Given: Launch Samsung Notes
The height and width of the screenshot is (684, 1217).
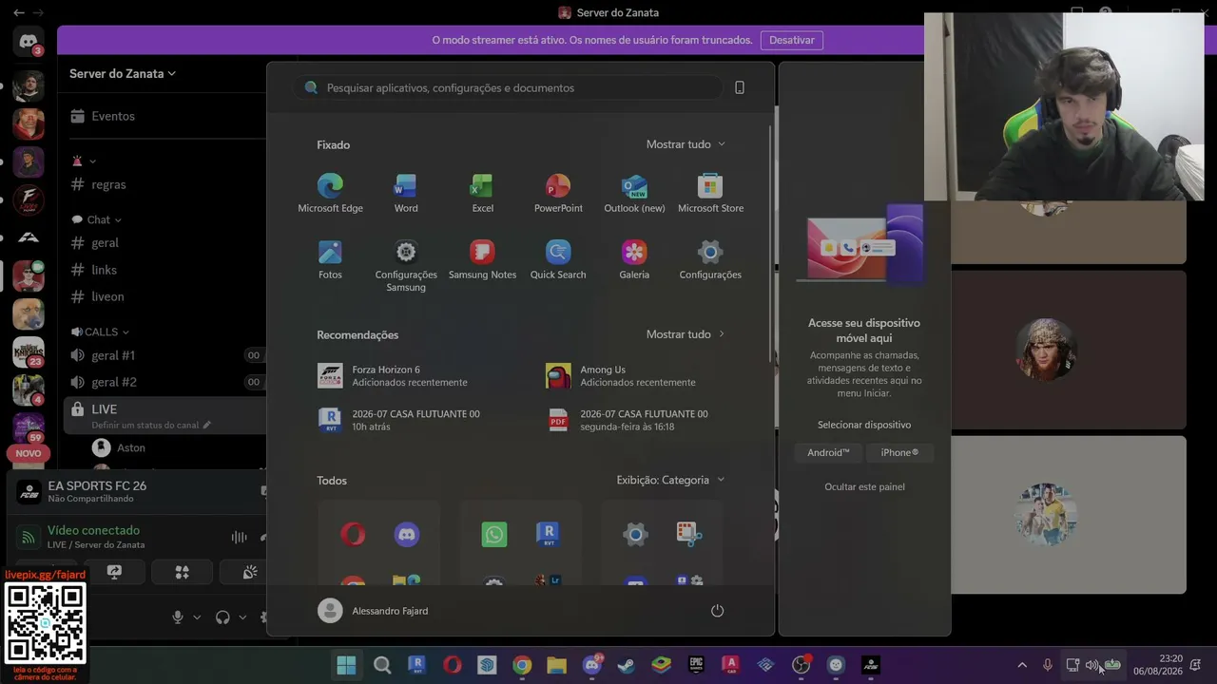Looking at the screenshot, I should pyautogui.click(x=482, y=260).
